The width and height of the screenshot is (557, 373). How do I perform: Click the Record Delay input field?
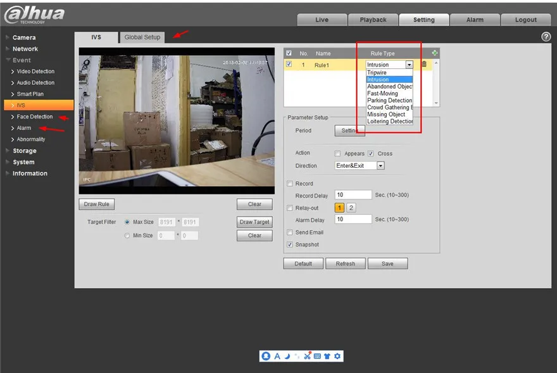(x=353, y=195)
